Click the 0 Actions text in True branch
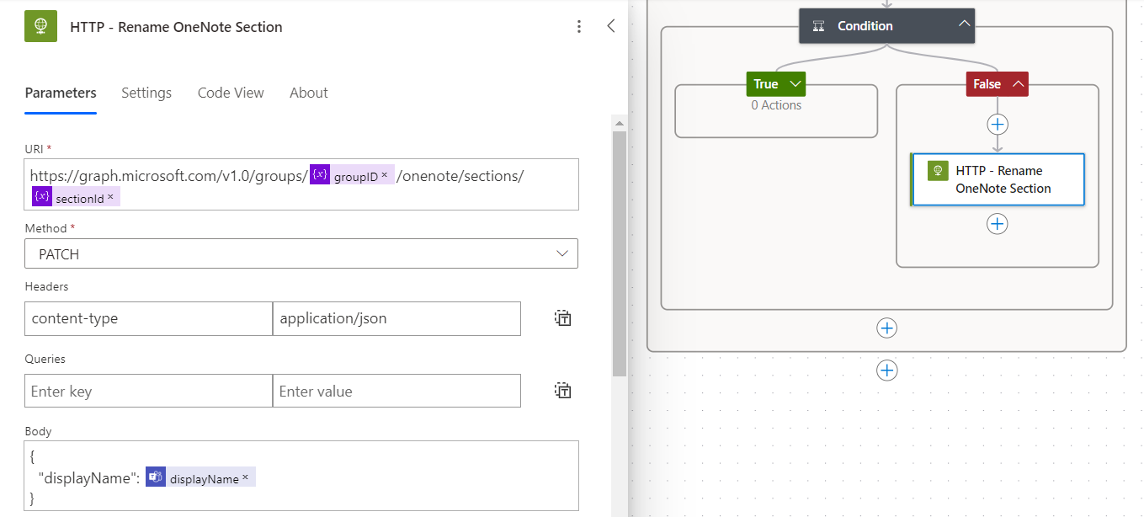Screen dimensions: 1144x517 coord(776,105)
